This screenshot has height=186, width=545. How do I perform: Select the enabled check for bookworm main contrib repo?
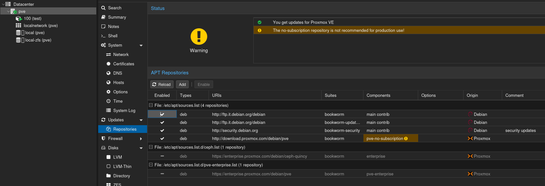coord(162,114)
